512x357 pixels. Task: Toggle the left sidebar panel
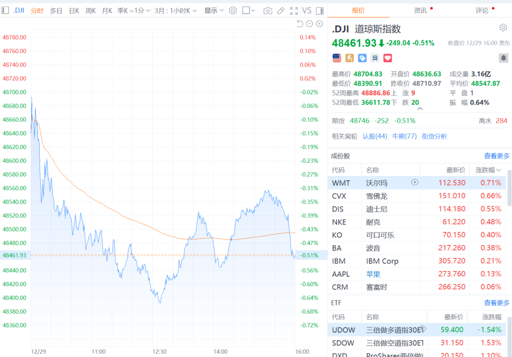coord(4,10)
